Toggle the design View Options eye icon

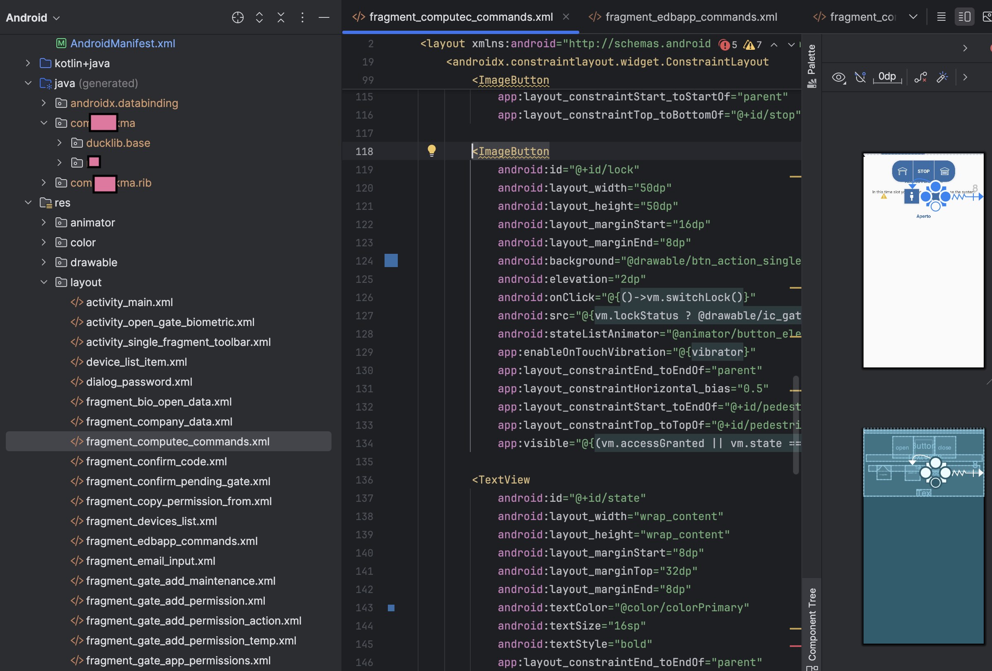pos(838,77)
